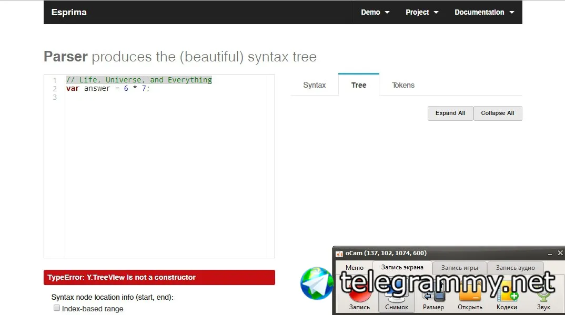Select the oCam Запись игры tab
This screenshot has height=315, width=565.
coord(459,268)
